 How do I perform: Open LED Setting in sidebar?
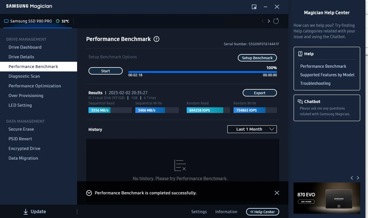pos(20,105)
